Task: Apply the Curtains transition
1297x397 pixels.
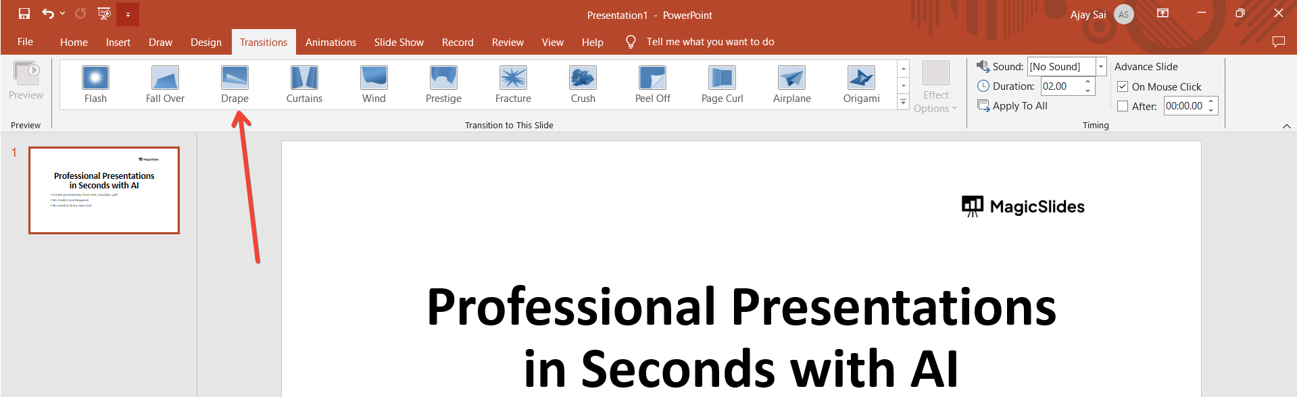Action: click(304, 84)
